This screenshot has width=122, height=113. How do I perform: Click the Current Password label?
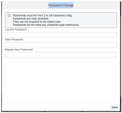click(16, 30)
